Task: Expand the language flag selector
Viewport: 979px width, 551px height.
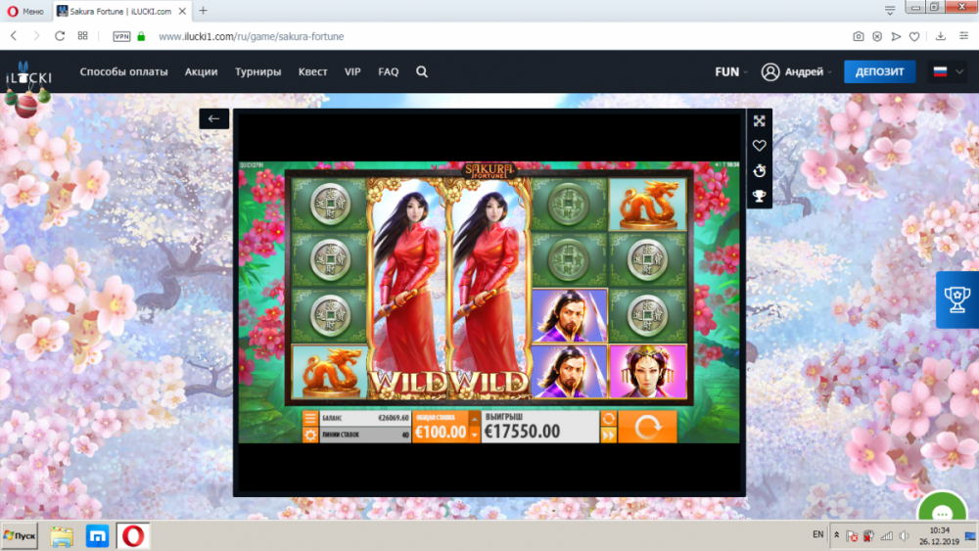Action: pos(946,71)
